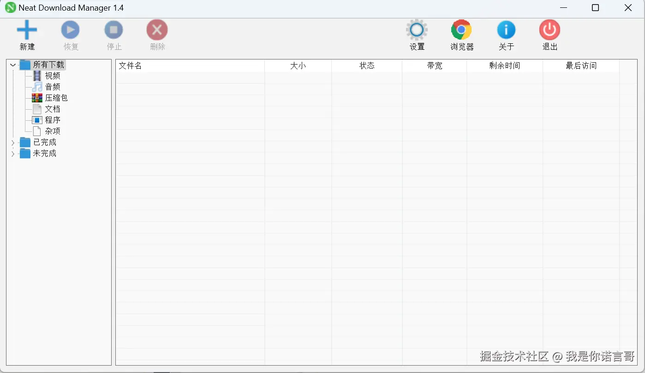The height and width of the screenshot is (373, 645).
Task: Minimize the Neat Download Manager window
Action: pos(563,8)
